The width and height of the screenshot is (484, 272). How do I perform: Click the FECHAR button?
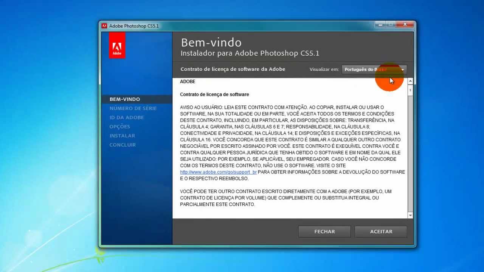coord(324,232)
